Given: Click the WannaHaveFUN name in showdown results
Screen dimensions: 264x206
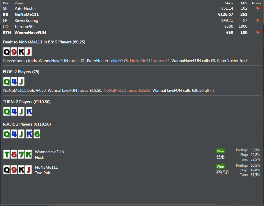Looking at the screenshot, I should coord(49,152).
